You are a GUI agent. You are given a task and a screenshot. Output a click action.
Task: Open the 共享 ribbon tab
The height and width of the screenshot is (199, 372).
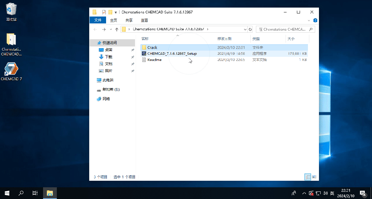pyautogui.click(x=129, y=20)
